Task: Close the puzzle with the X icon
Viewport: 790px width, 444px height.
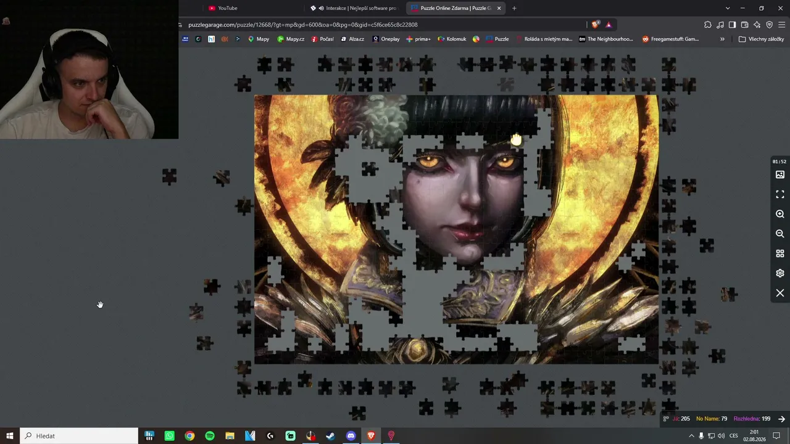Action: 780,293
